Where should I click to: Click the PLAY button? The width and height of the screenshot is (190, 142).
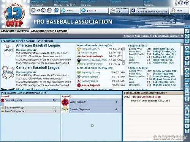(x=179, y=11)
